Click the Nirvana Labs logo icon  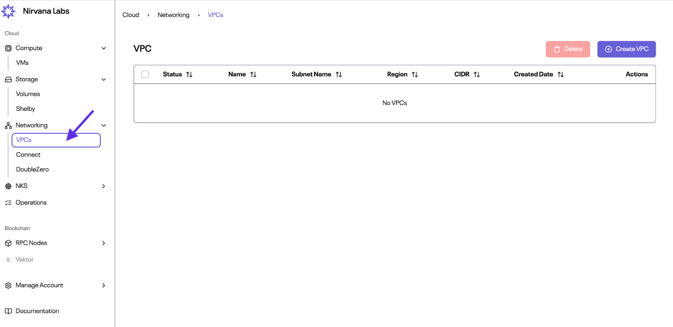tap(8, 11)
